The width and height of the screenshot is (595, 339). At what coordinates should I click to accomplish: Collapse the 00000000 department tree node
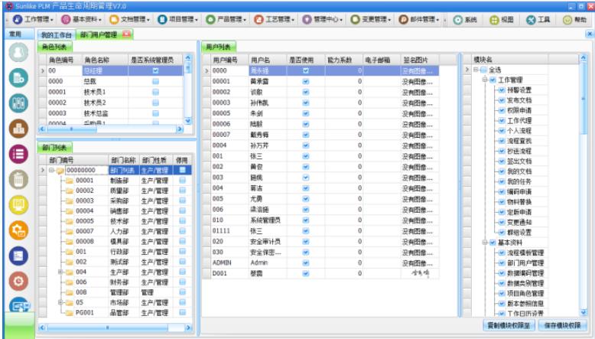point(51,171)
